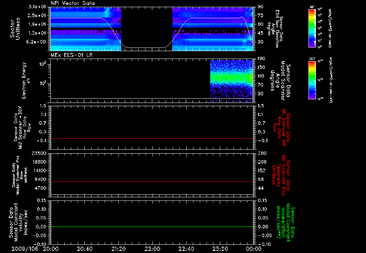
Task: Click the Model Scanner Pos Raw axis label
Action: (20, 175)
